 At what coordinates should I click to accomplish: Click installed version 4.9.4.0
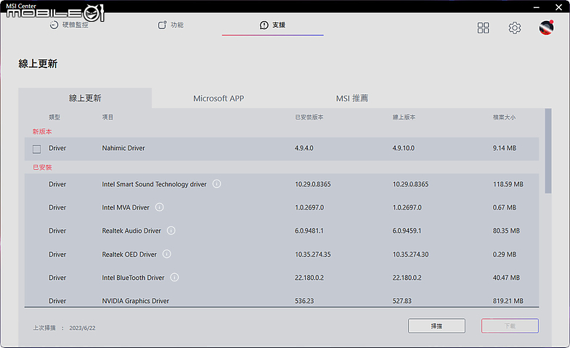(304, 148)
